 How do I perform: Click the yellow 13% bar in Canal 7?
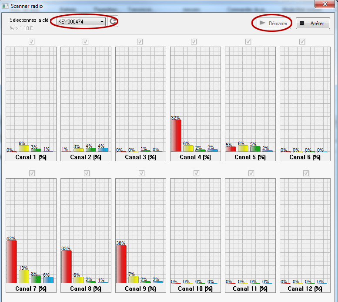point(23,276)
